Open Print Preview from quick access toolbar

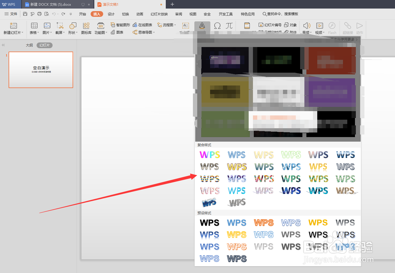tap(47, 14)
